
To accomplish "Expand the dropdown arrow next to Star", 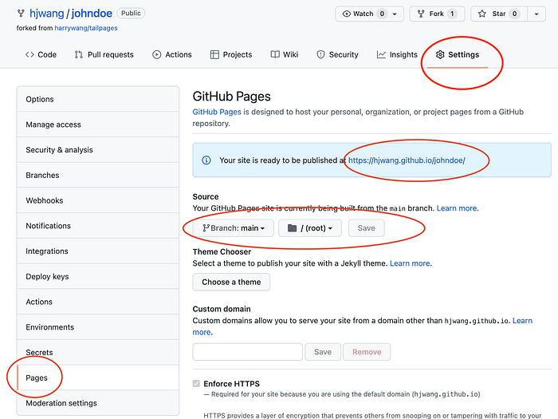I will click(536, 14).
